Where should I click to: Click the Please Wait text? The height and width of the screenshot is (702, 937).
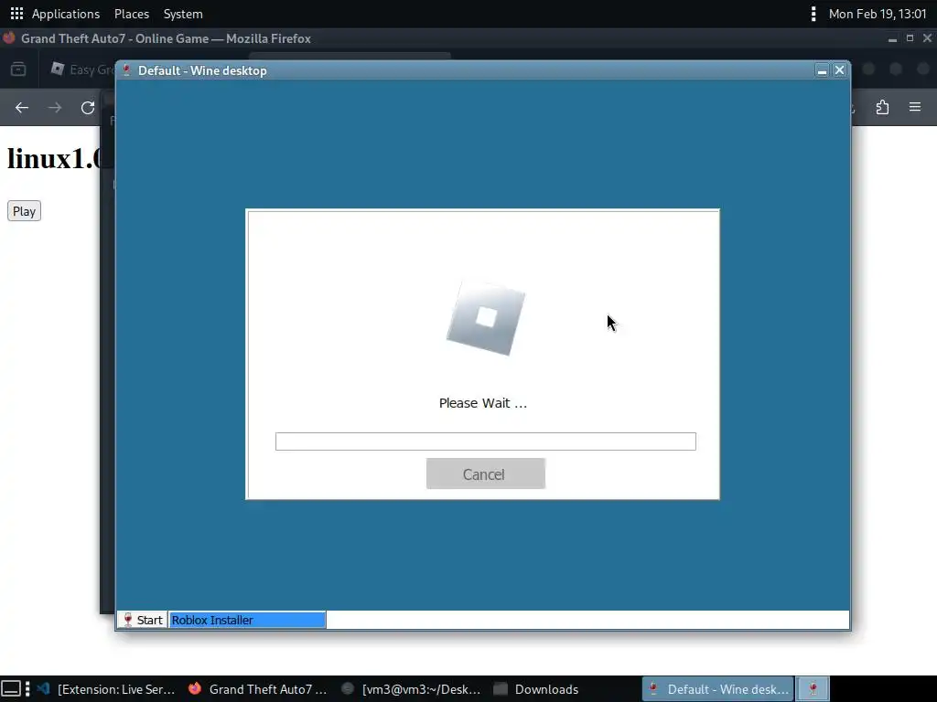point(483,403)
